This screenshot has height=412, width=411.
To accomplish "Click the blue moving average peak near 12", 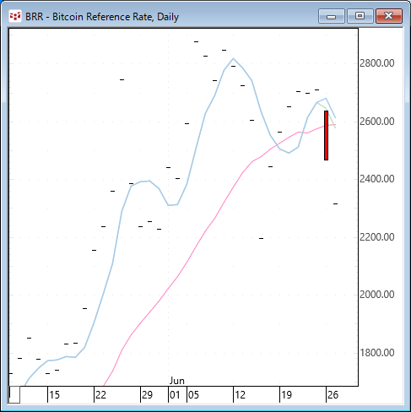I will point(233,58).
